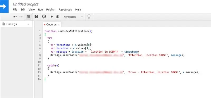Viewport: 211px width, 98px height.
Task: Close the Code.gs editor tab
Action: tap(59, 25)
